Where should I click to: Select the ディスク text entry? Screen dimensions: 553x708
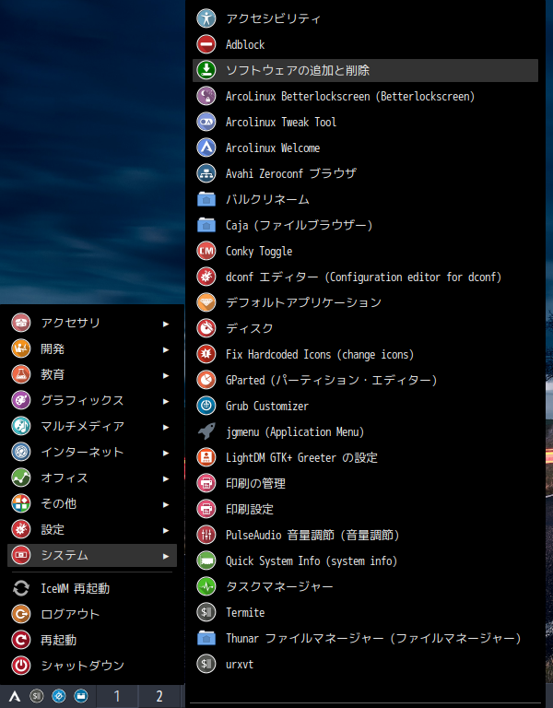pyautogui.click(x=250, y=328)
